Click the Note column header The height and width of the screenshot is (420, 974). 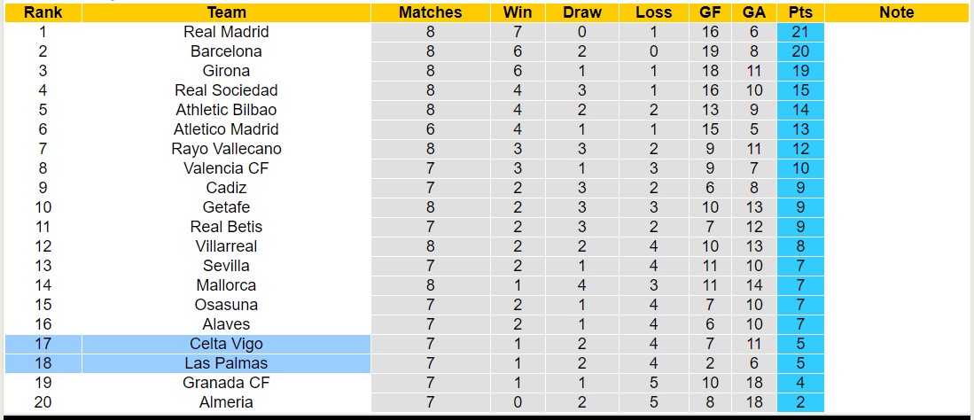896,12
